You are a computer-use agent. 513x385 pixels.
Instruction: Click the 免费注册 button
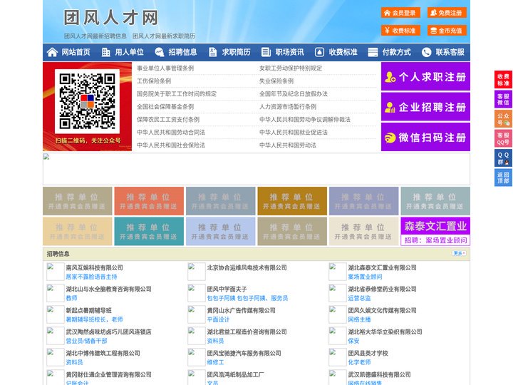(x=447, y=13)
